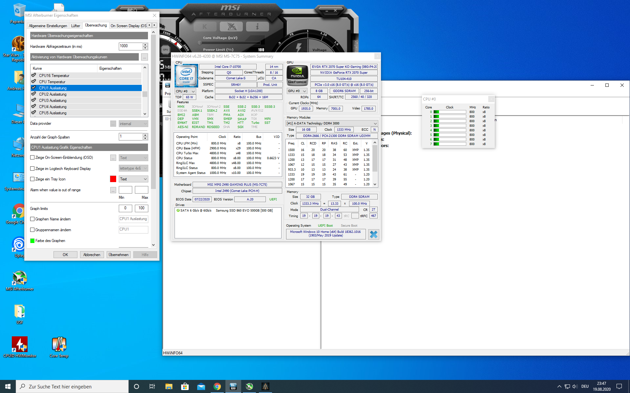
Task: Click the green Farbe des Graphen swatch
Action: point(32,241)
